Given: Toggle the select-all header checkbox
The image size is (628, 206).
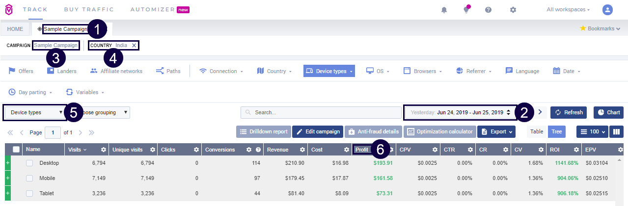Looking at the screenshot, I should (16, 150).
